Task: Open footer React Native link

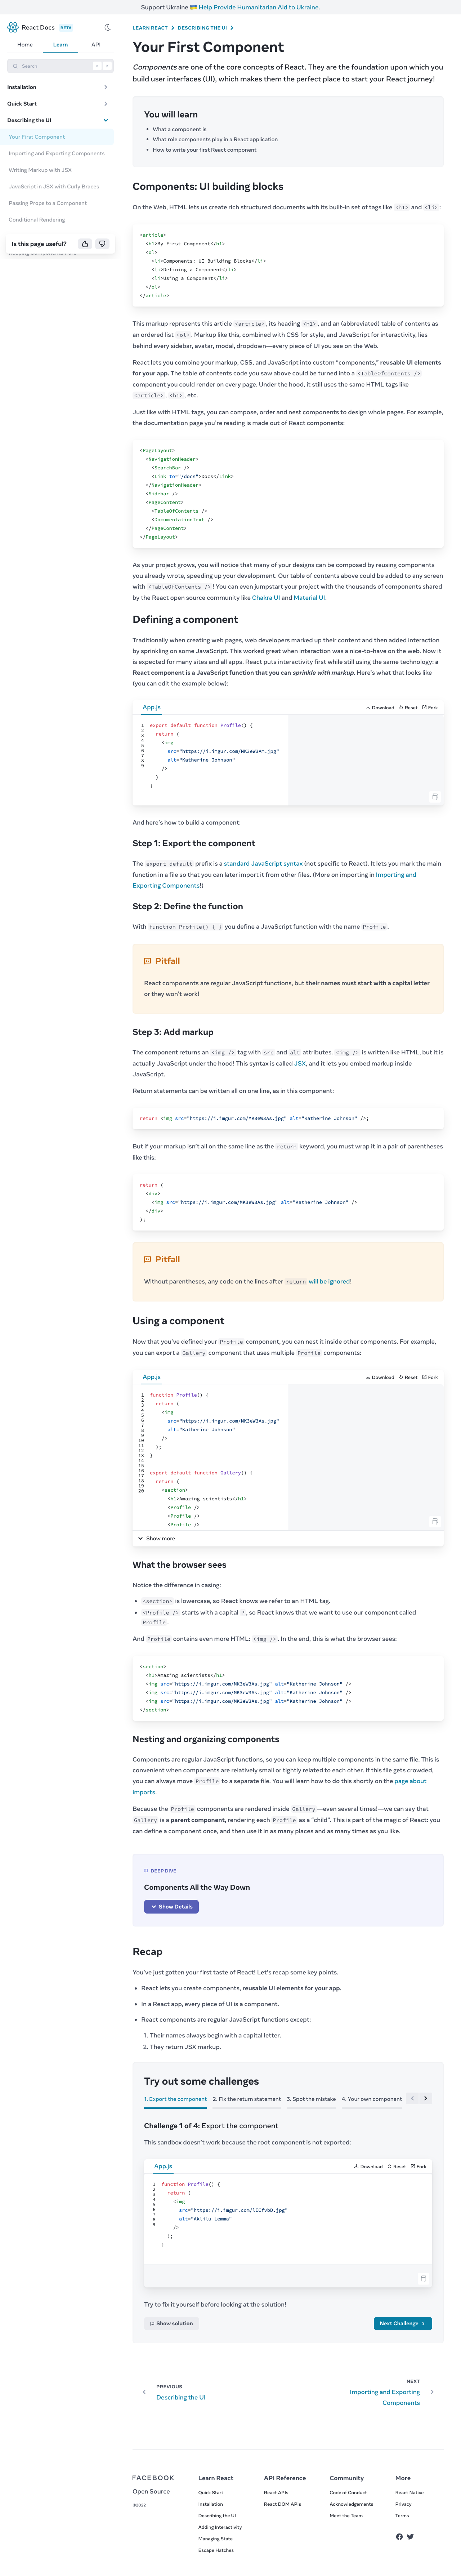Action: (x=409, y=2493)
